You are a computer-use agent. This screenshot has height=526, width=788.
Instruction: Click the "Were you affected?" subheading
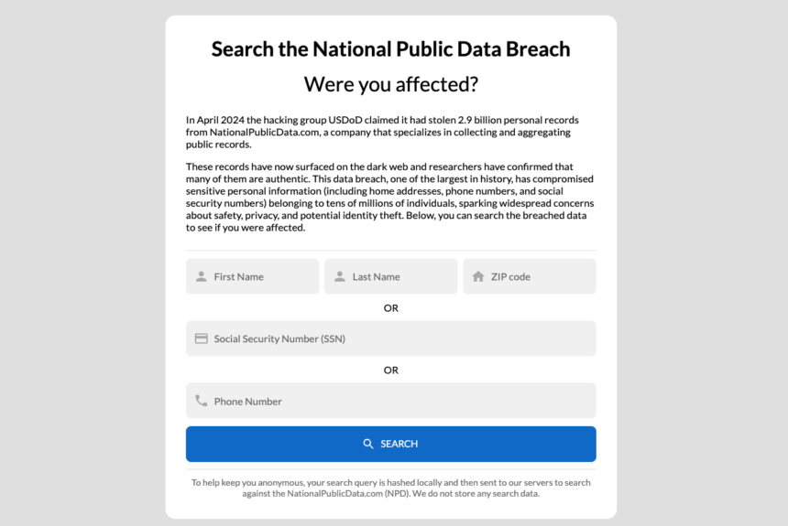pyautogui.click(x=390, y=84)
